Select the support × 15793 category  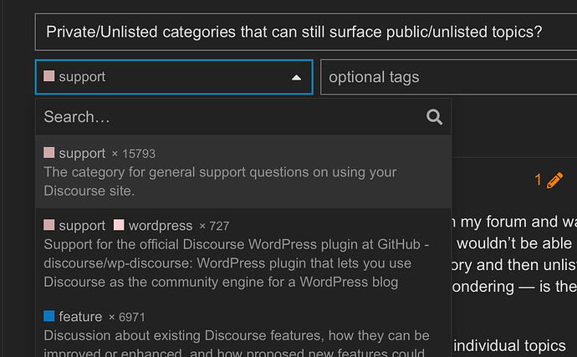pos(243,171)
